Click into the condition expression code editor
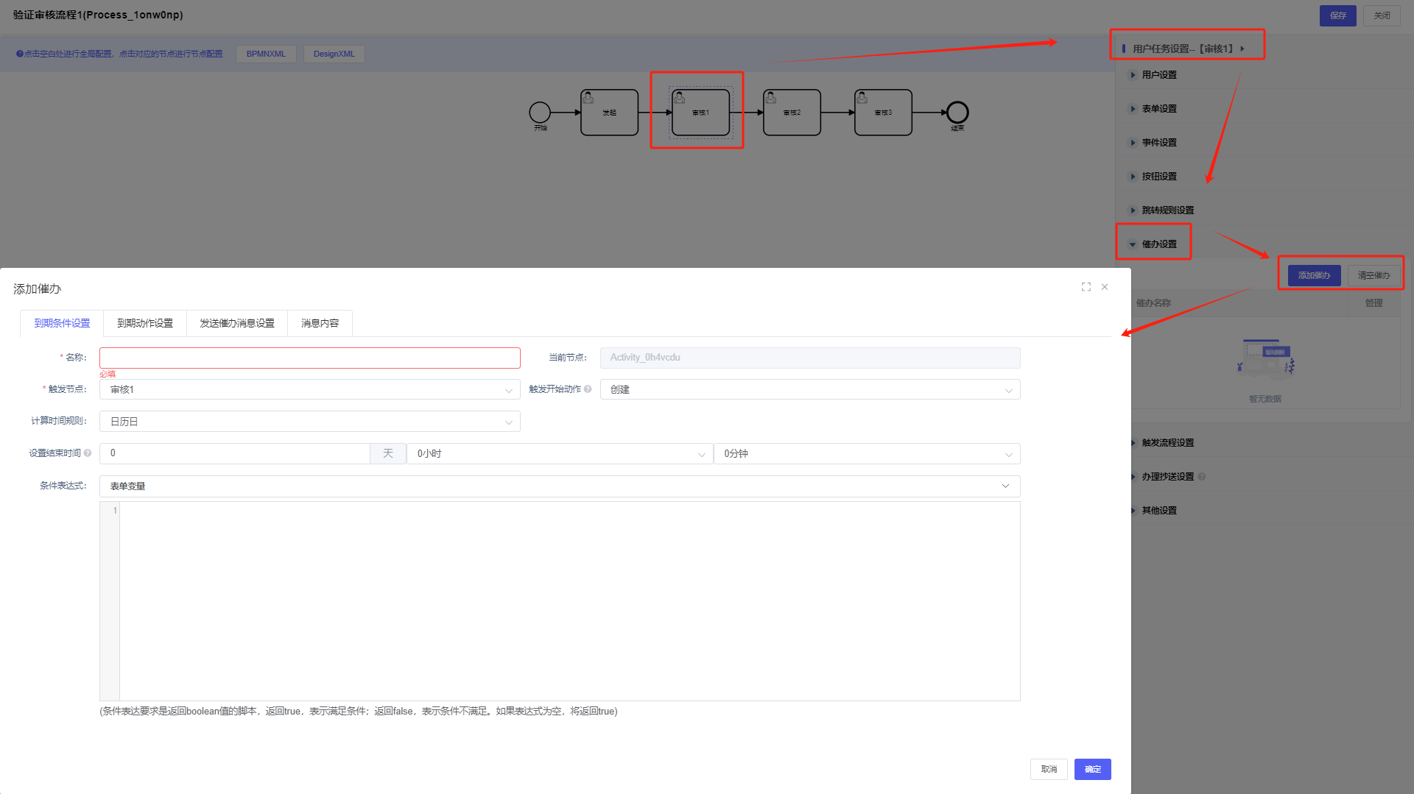Image resolution: width=1414 pixels, height=794 pixels. coord(569,600)
